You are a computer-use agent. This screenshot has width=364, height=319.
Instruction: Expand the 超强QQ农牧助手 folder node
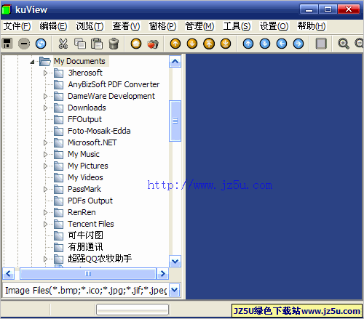point(45,259)
